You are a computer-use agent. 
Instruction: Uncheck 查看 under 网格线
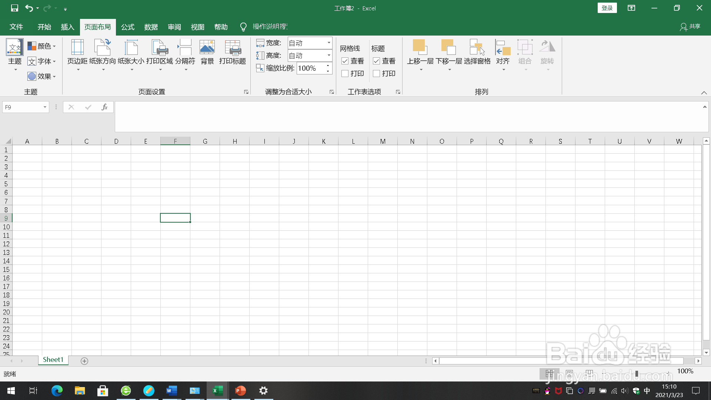pos(345,61)
